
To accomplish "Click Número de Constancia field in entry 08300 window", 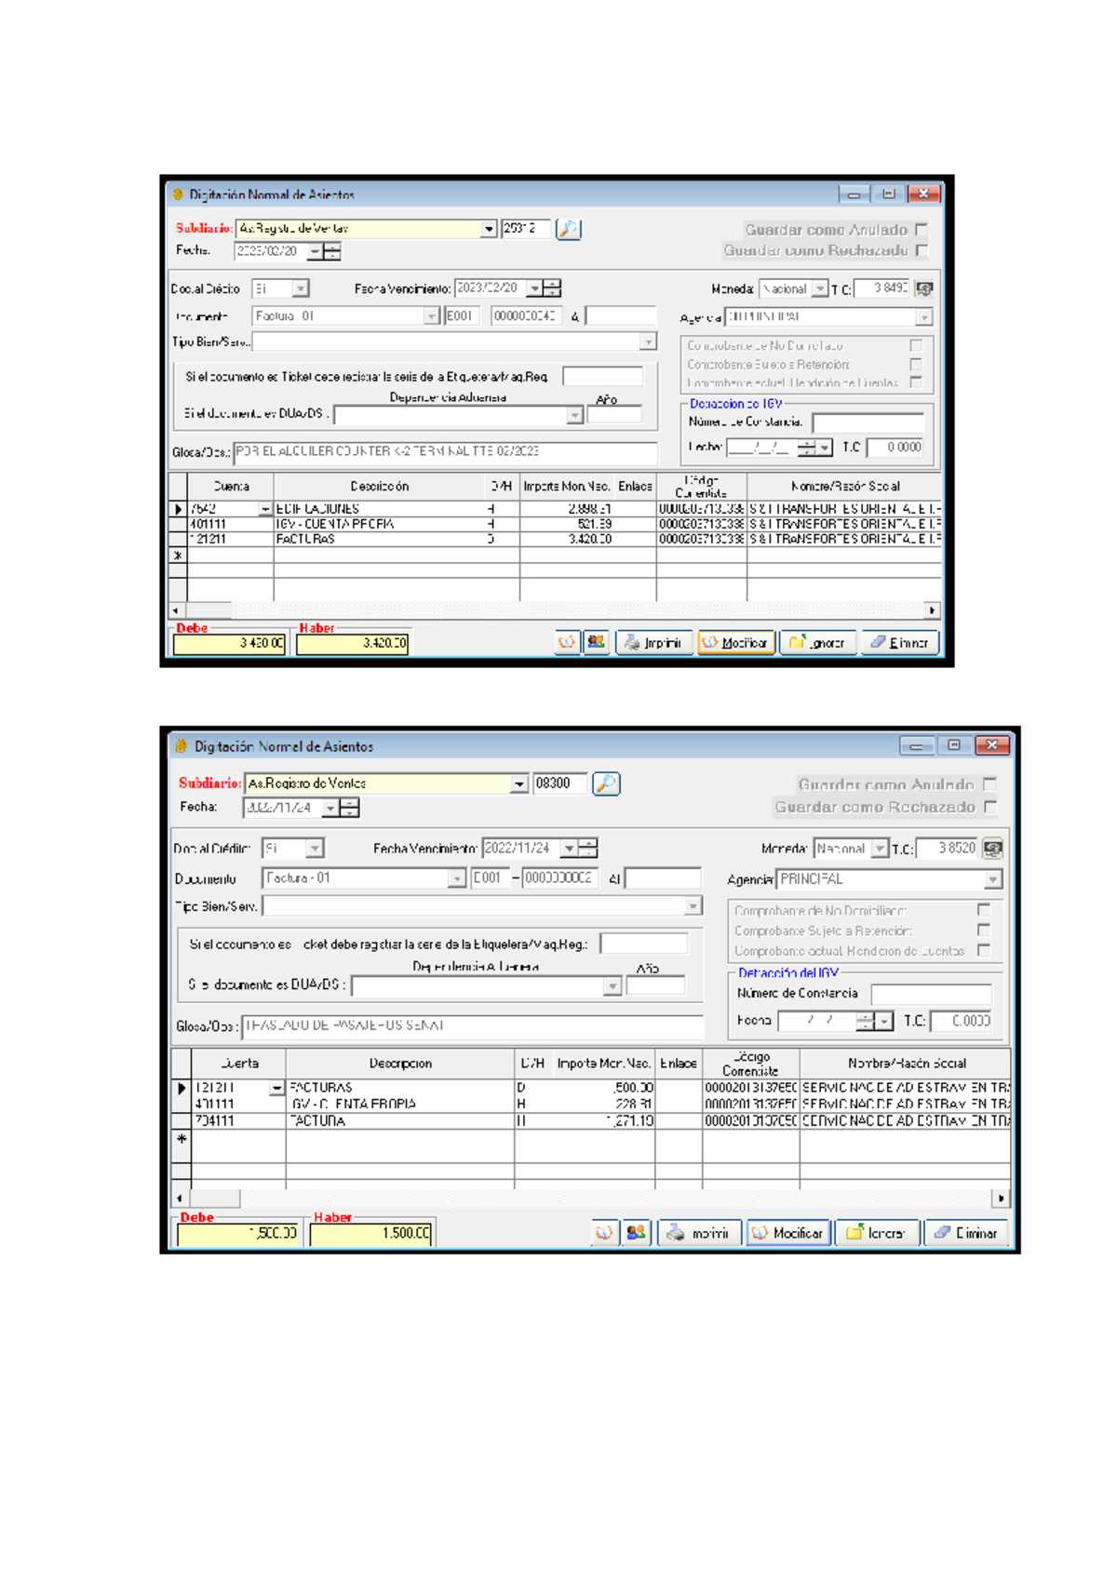I will point(931,994).
